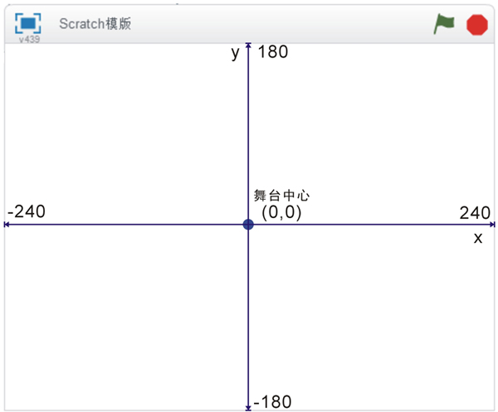Click the v439 version label
The width and height of the screenshot is (498, 412).
pos(29,39)
